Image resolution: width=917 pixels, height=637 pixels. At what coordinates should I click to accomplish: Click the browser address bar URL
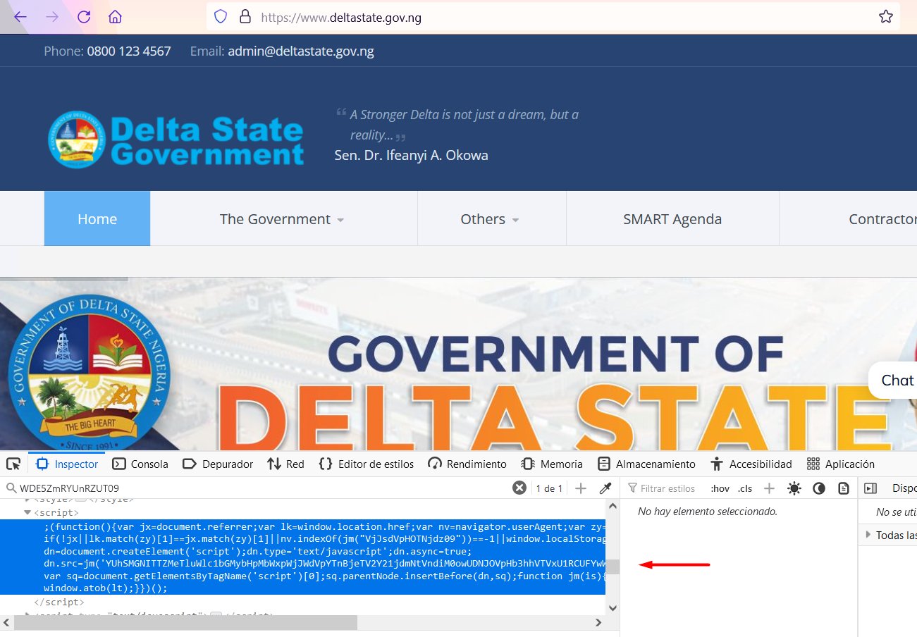pos(341,17)
